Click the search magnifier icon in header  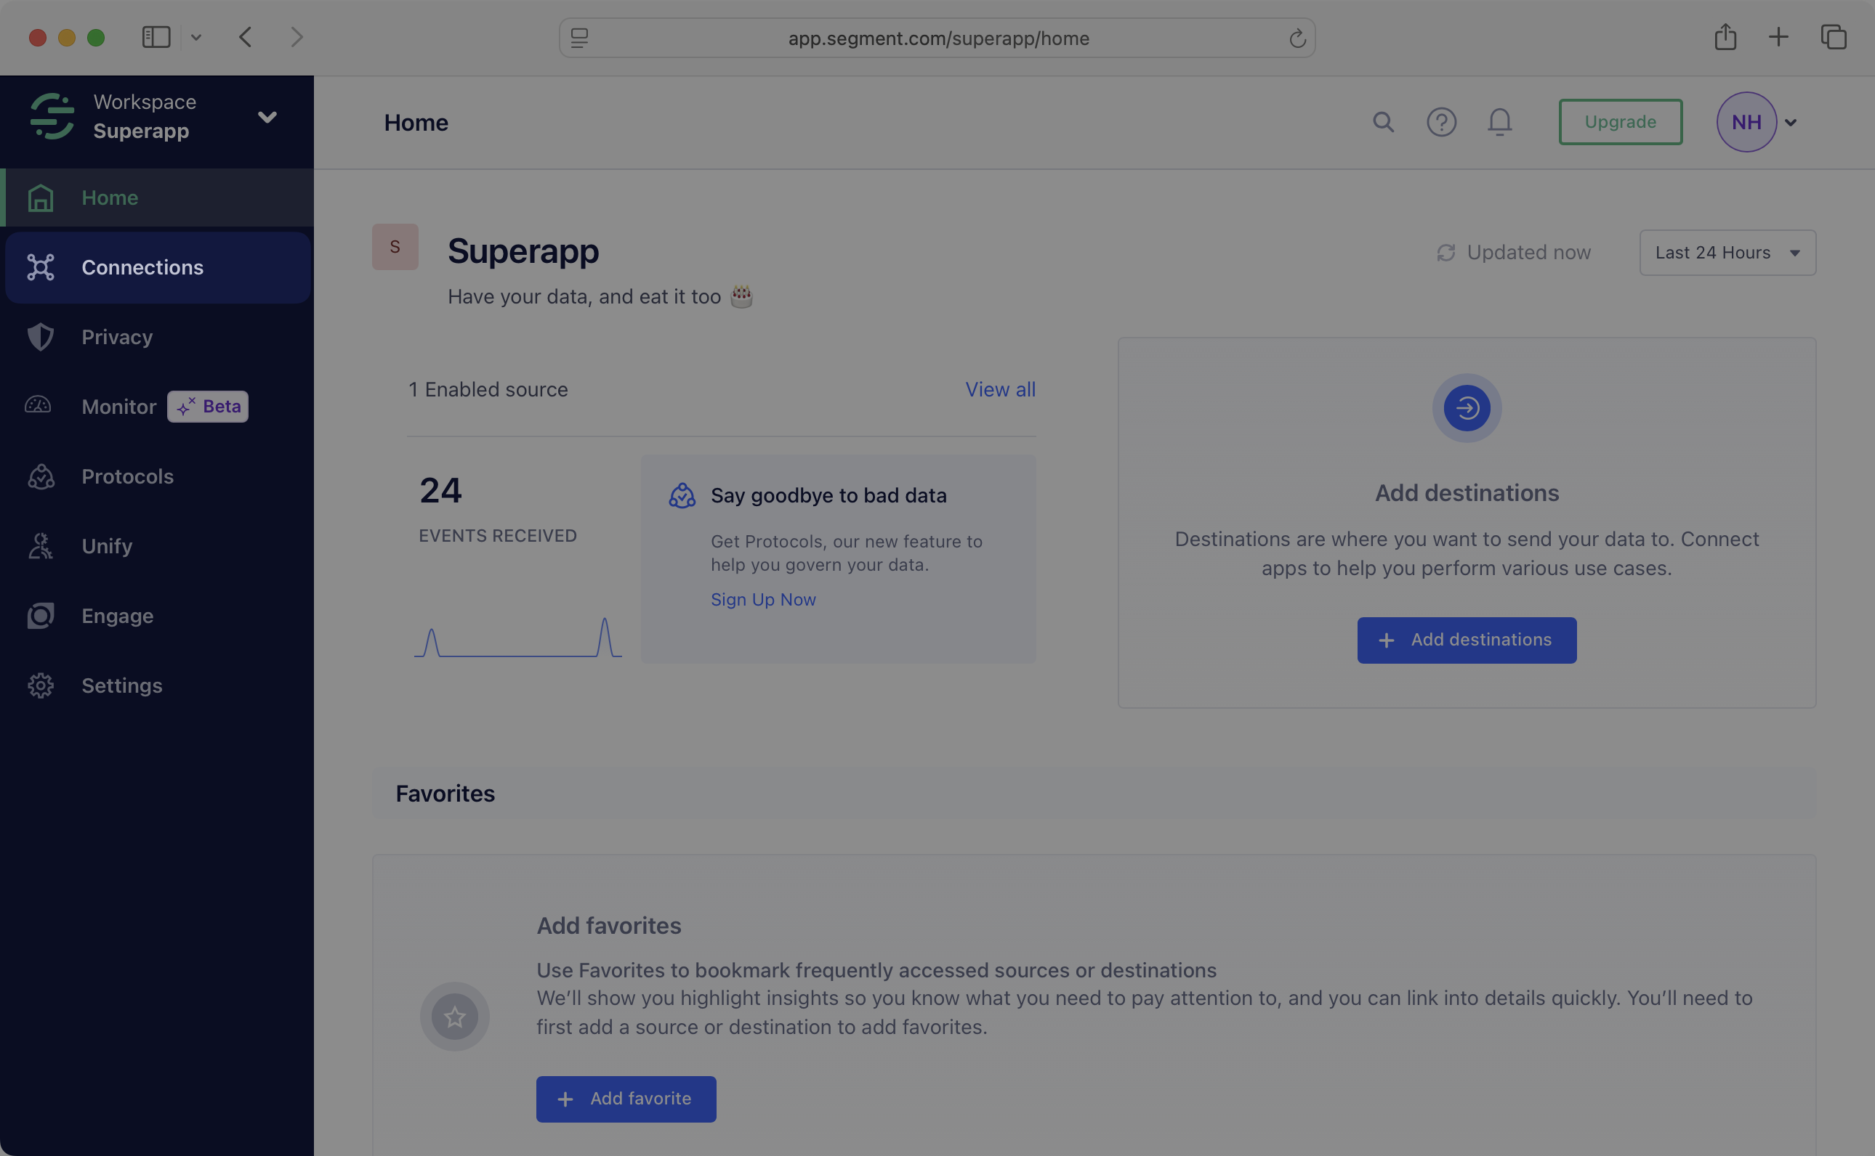pyautogui.click(x=1382, y=122)
